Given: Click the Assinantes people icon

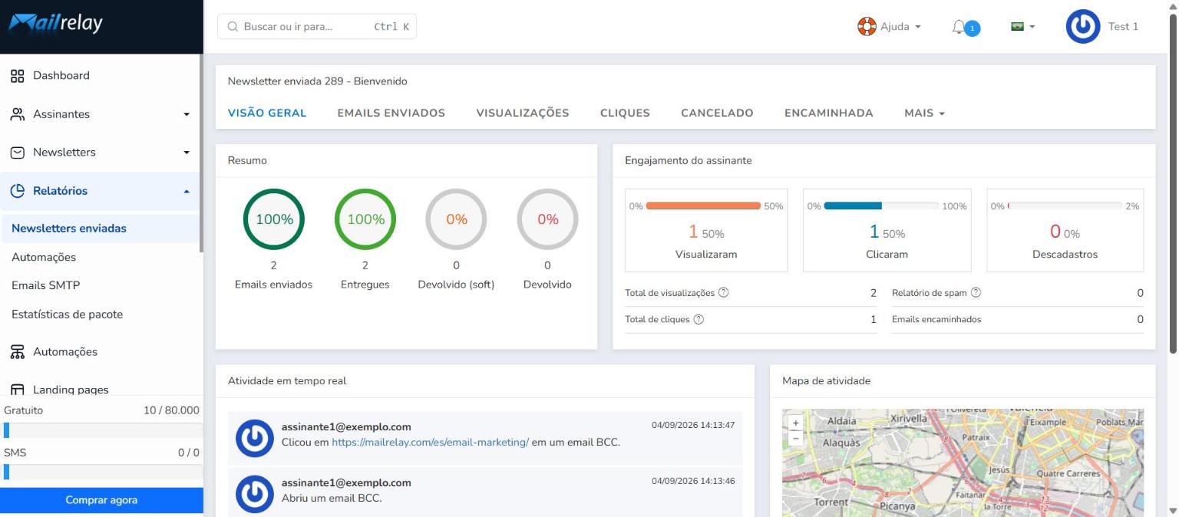Looking at the screenshot, I should (x=17, y=114).
